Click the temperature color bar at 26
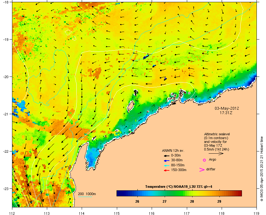Viewport: 266px width, 215px height. tap(137, 193)
